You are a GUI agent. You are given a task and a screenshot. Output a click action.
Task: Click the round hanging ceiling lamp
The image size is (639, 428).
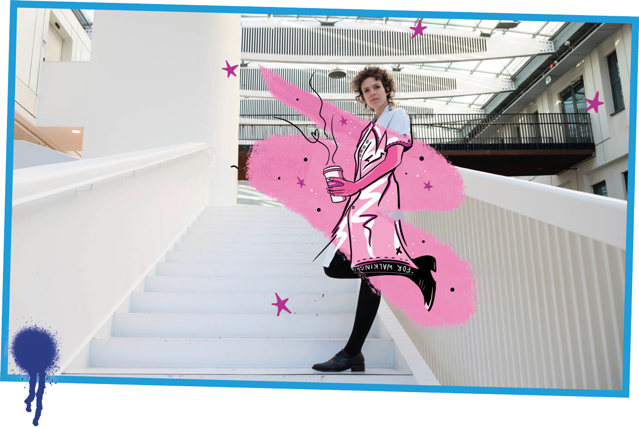pos(337,74)
